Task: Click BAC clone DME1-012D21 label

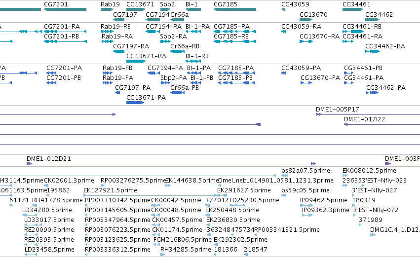Action: pos(49,159)
